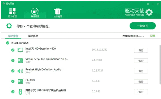
Task: Open the 垃圾清理 junk cleanup section
Action: [58, 13]
